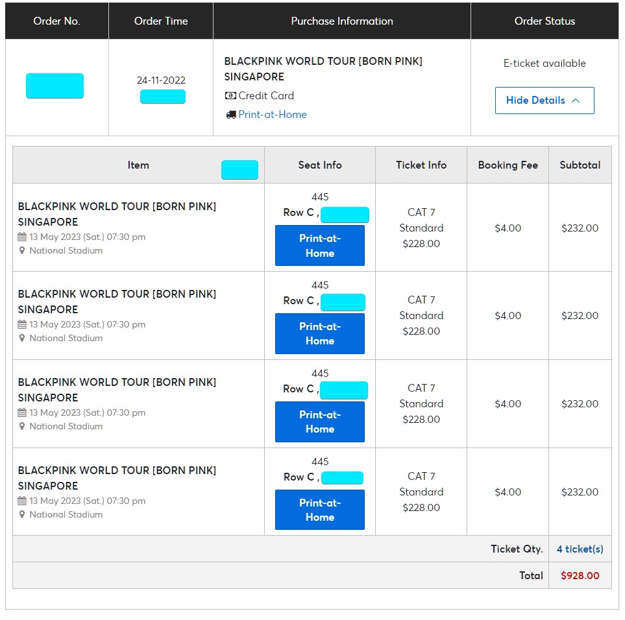The image size is (625, 620).
Task: Click the Order Status header cell
Action: [x=545, y=21]
